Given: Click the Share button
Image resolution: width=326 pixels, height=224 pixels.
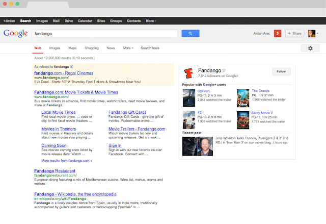Looking at the screenshot, I should pyautogui.click(x=294, y=33).
